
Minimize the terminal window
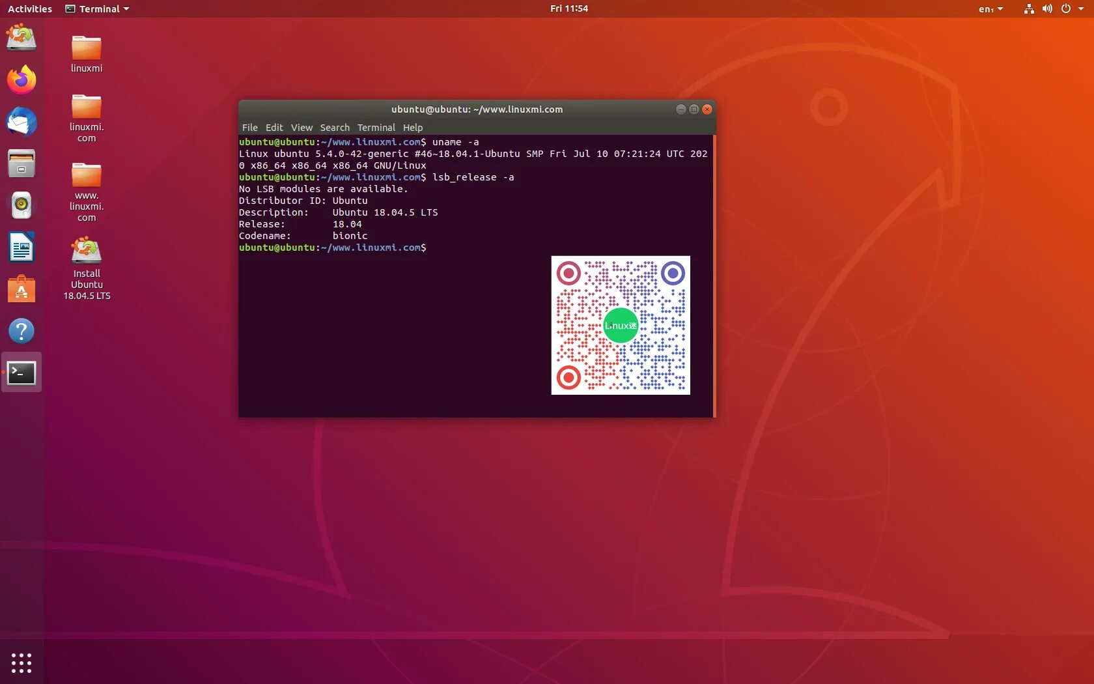[681, 109]
